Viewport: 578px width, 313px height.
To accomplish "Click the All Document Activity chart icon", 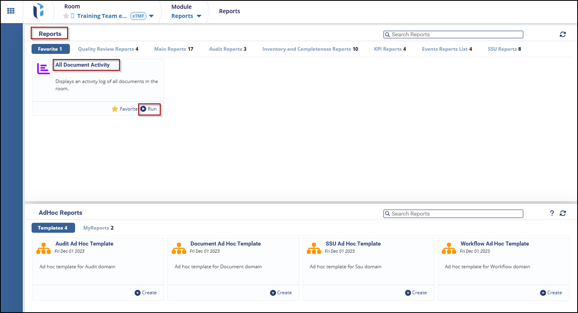I will (x=43, y=69).
